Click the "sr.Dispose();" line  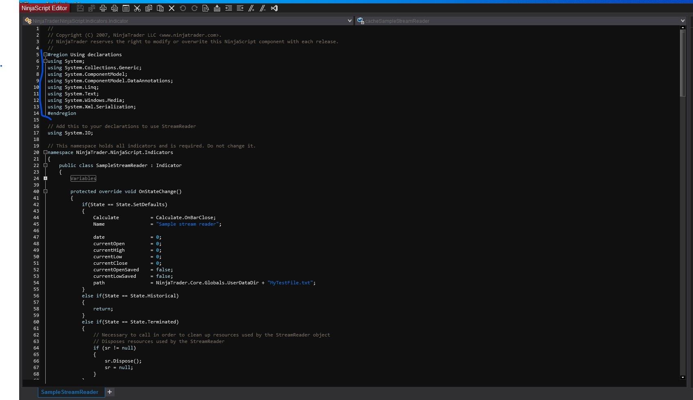pos(123,361)
